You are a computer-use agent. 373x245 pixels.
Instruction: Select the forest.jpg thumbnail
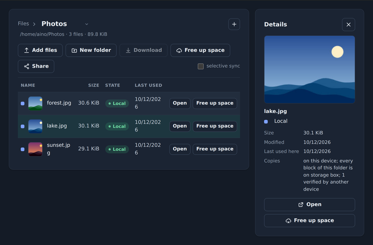pyautogui.click(x=35, y=103)
